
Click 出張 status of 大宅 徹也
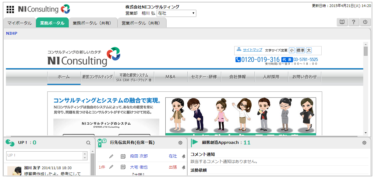click(173, 167)
